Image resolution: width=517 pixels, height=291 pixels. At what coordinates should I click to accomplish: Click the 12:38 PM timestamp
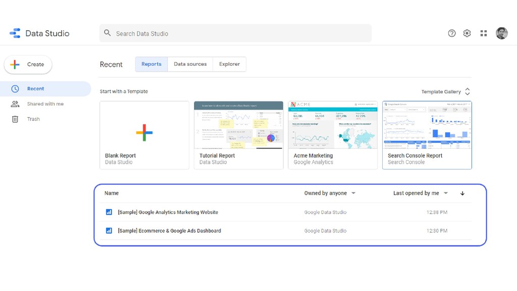pyautogui.click(x=437, y=212)
